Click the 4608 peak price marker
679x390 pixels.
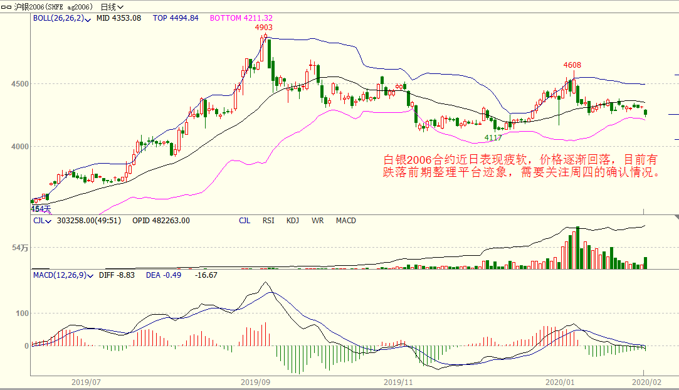[572, 65]
